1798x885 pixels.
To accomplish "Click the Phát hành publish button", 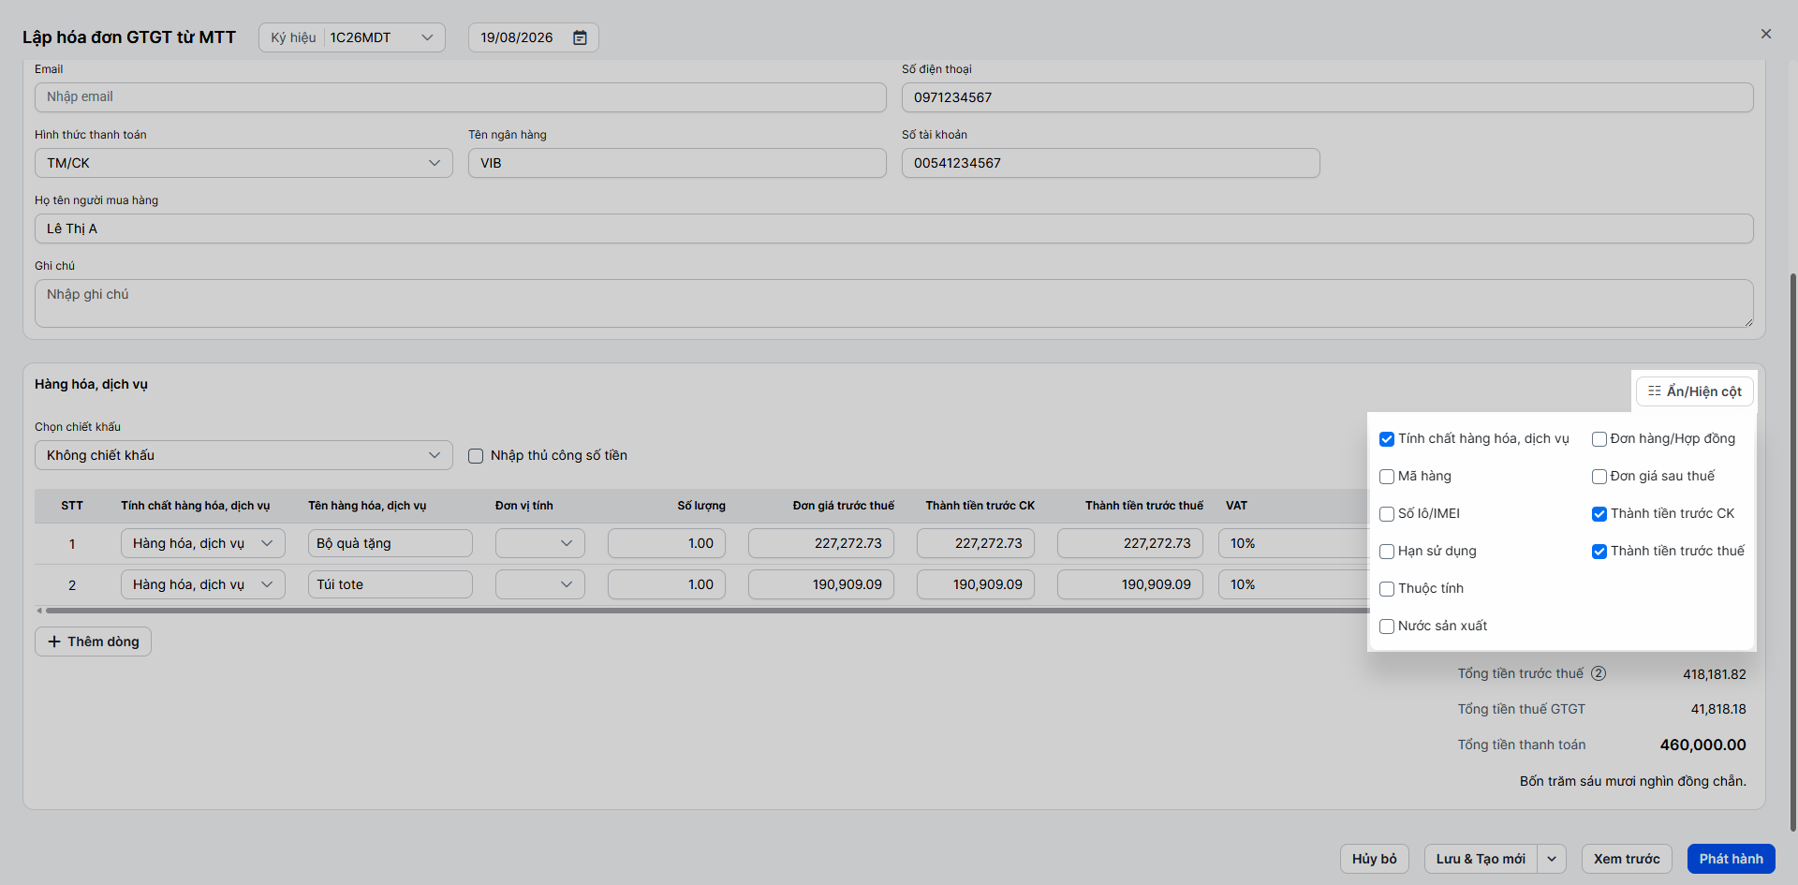I will tap(1732, 859).
